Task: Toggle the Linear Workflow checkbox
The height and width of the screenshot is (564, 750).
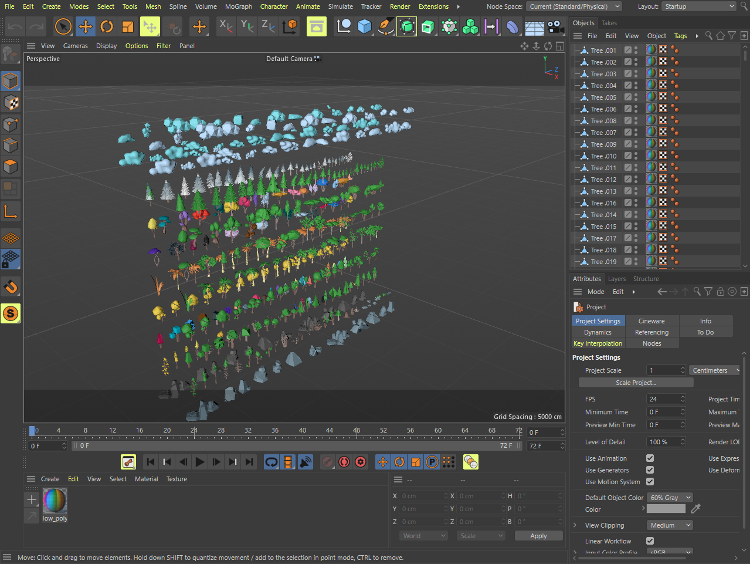Action: (650, 541)
